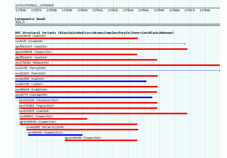Click the 137838k ruler label

point(52,10)
